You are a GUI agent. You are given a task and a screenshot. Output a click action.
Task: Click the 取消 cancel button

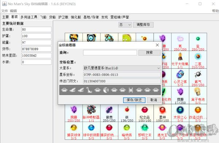154,100
